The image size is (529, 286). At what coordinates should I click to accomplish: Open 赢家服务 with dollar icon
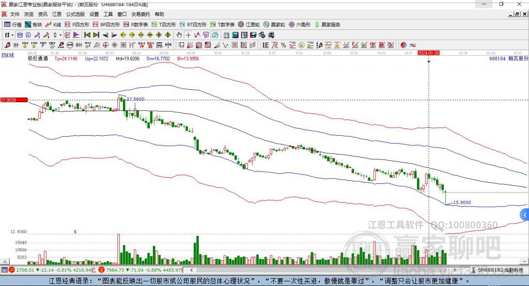click(327, 25)
